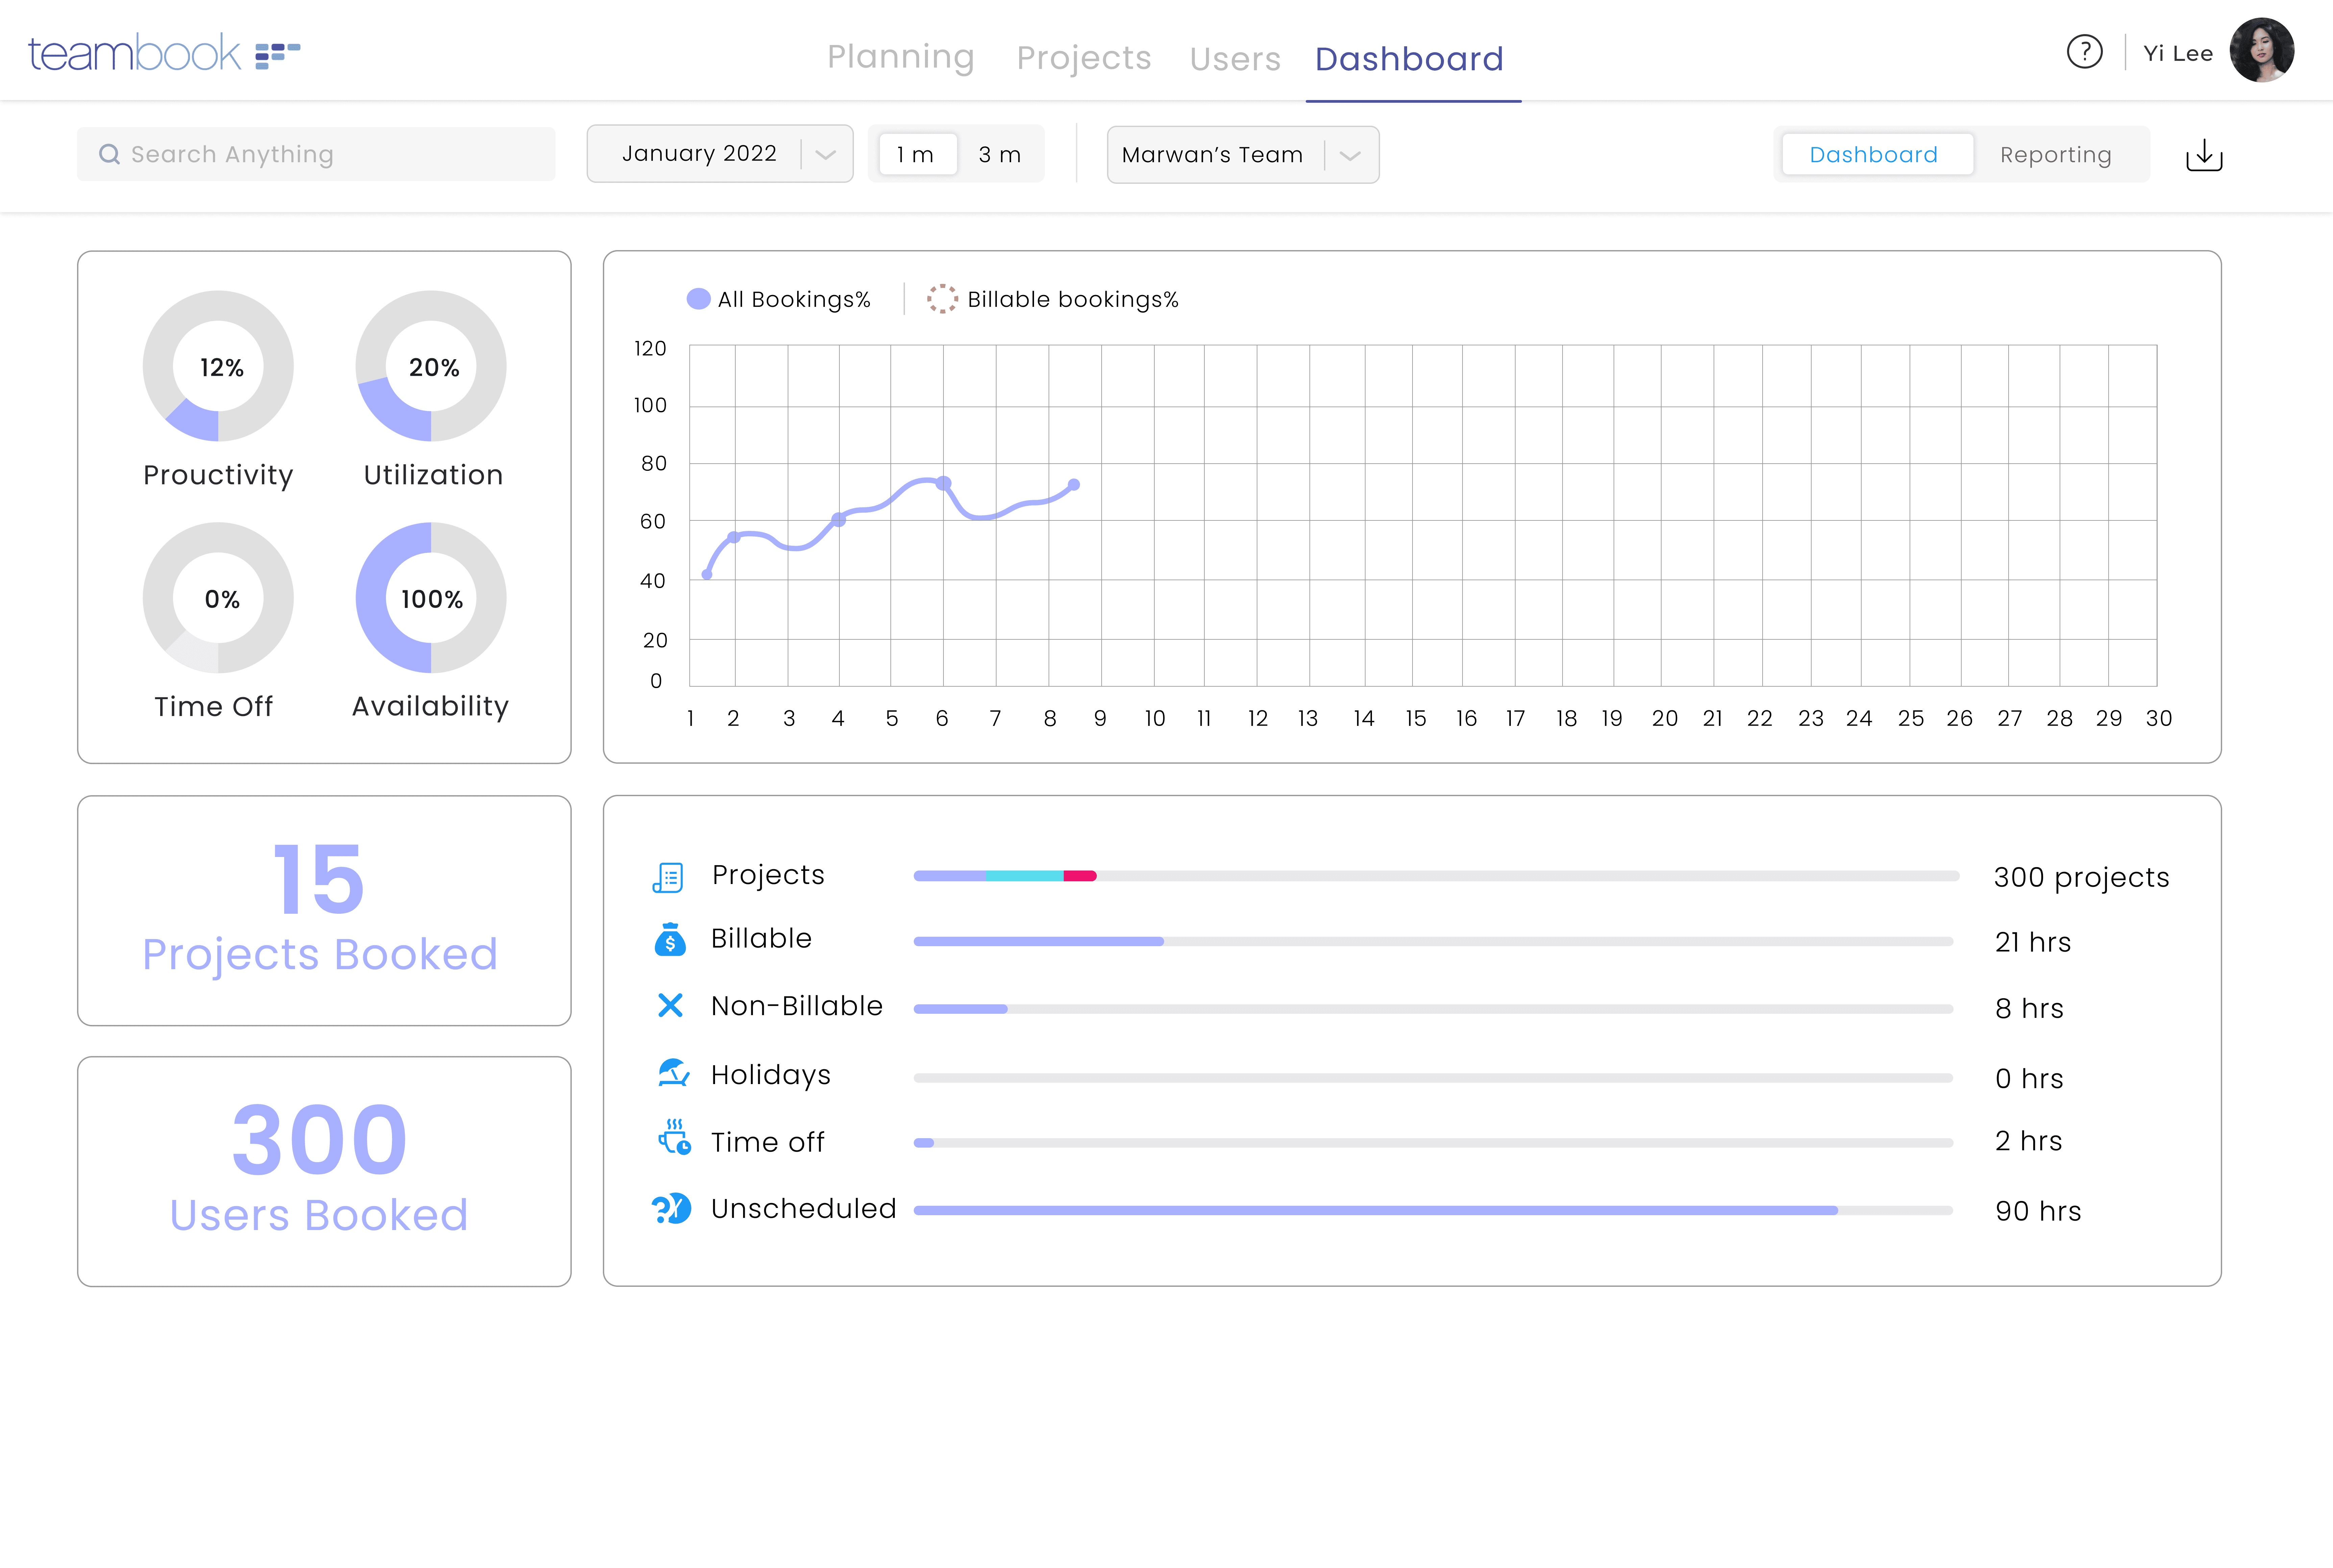This screenshot has width=2333, height=1568.
Task: Click the help question mark icon
Action: click(x=2084, y=52)
